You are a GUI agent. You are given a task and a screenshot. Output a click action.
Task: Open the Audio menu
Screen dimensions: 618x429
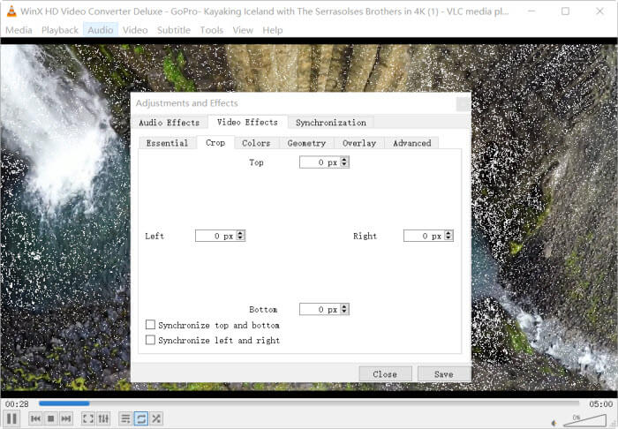pyautogui.click(x=100, y=30)
